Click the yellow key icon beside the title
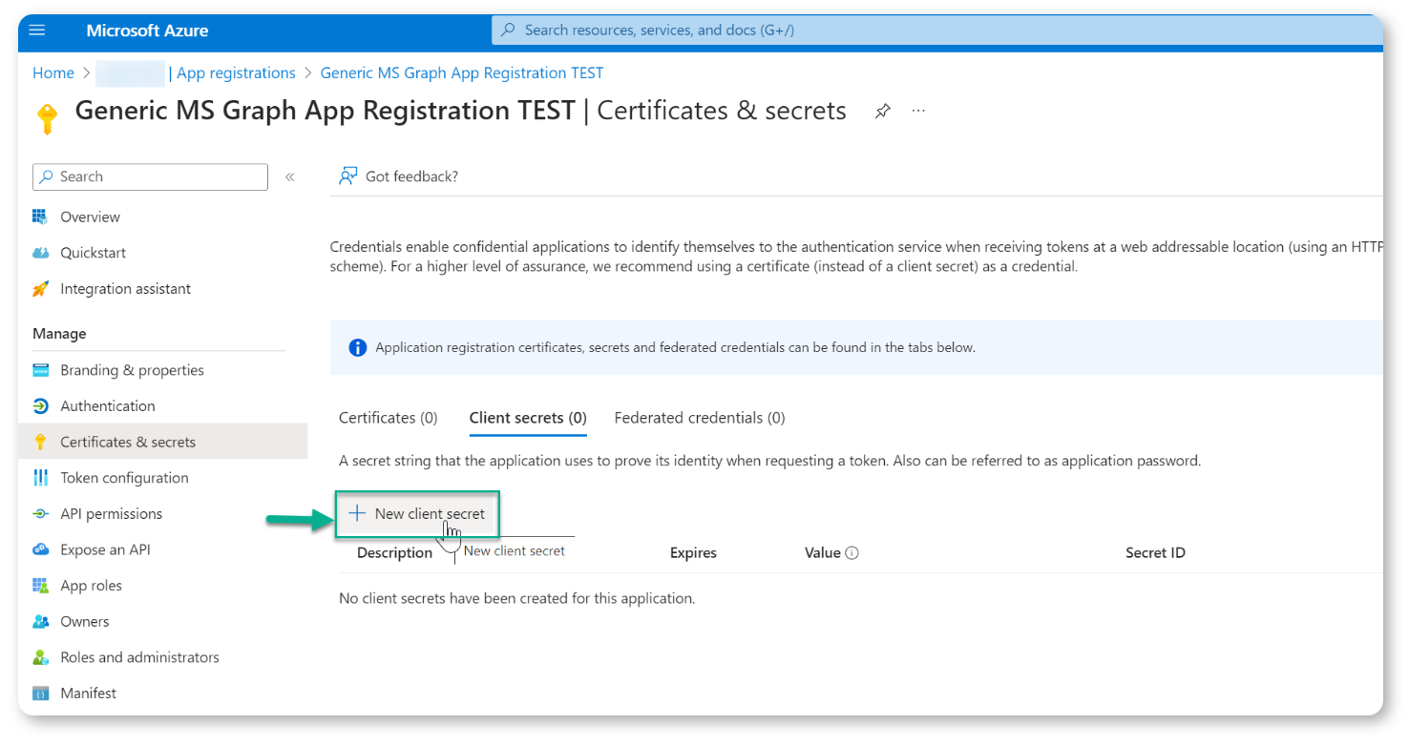 point(47,119)
